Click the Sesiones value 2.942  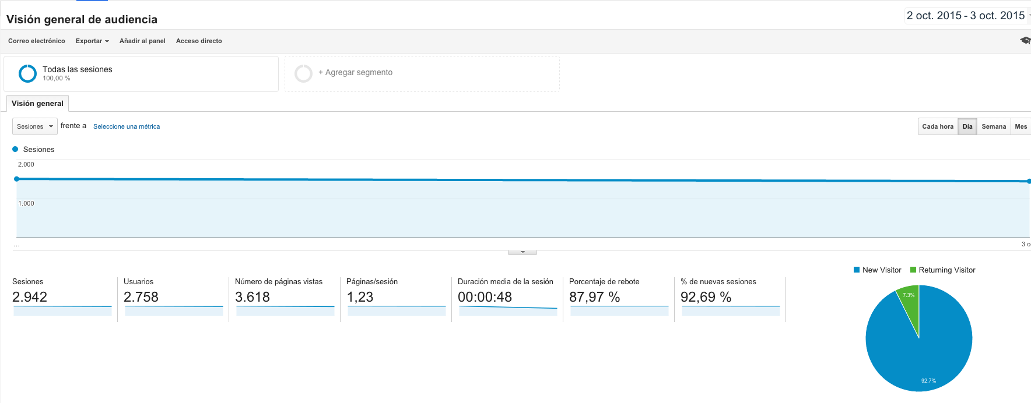(30, 297)
